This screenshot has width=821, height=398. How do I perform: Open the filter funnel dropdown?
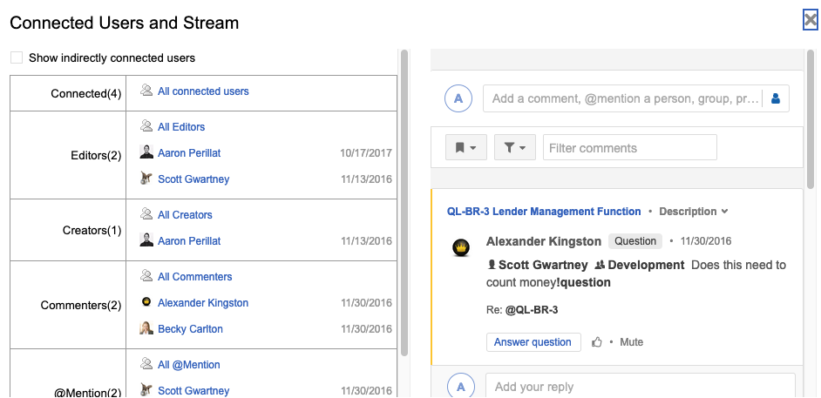point(515,148)
